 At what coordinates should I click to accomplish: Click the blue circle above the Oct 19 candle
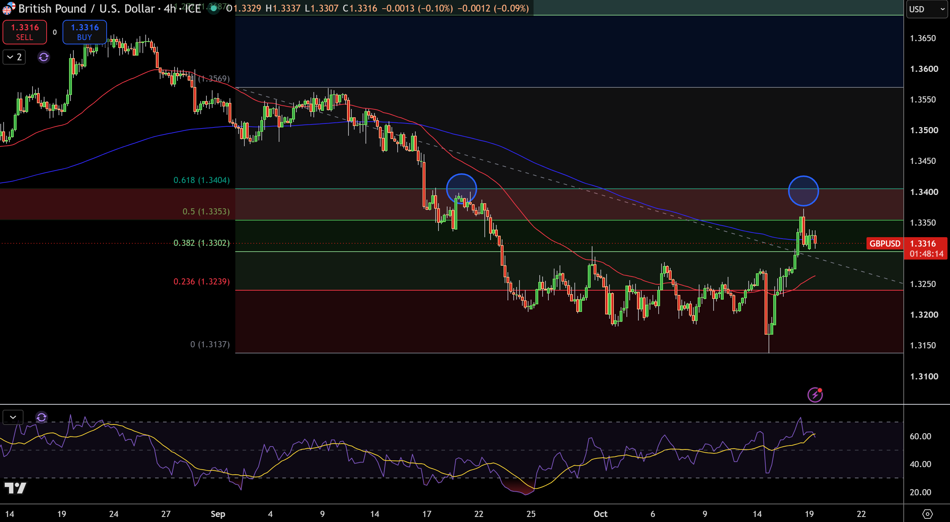804,191
